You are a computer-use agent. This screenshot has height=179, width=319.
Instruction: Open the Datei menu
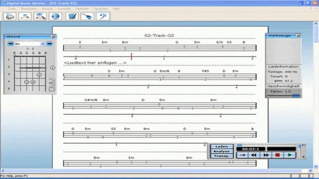click(x=12, y=9)
